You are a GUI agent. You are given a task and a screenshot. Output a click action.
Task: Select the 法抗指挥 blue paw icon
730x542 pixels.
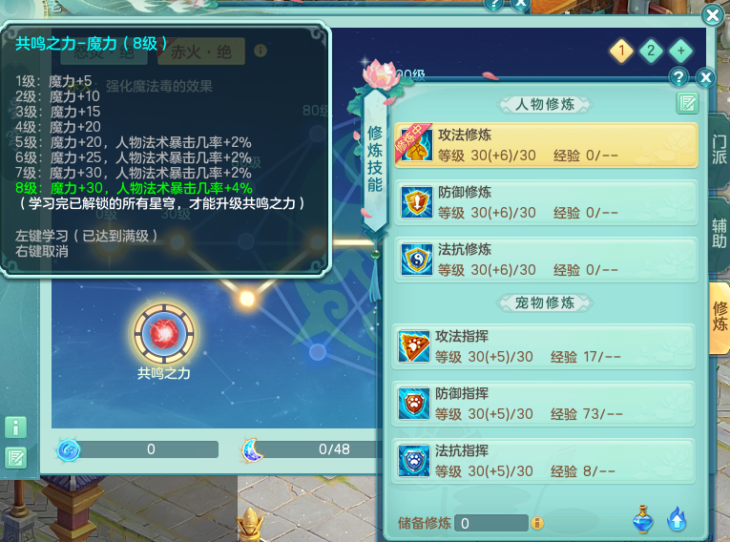tap(413, 461)
